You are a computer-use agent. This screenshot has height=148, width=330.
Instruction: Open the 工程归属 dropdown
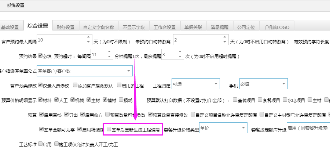(x=215, y=84)
